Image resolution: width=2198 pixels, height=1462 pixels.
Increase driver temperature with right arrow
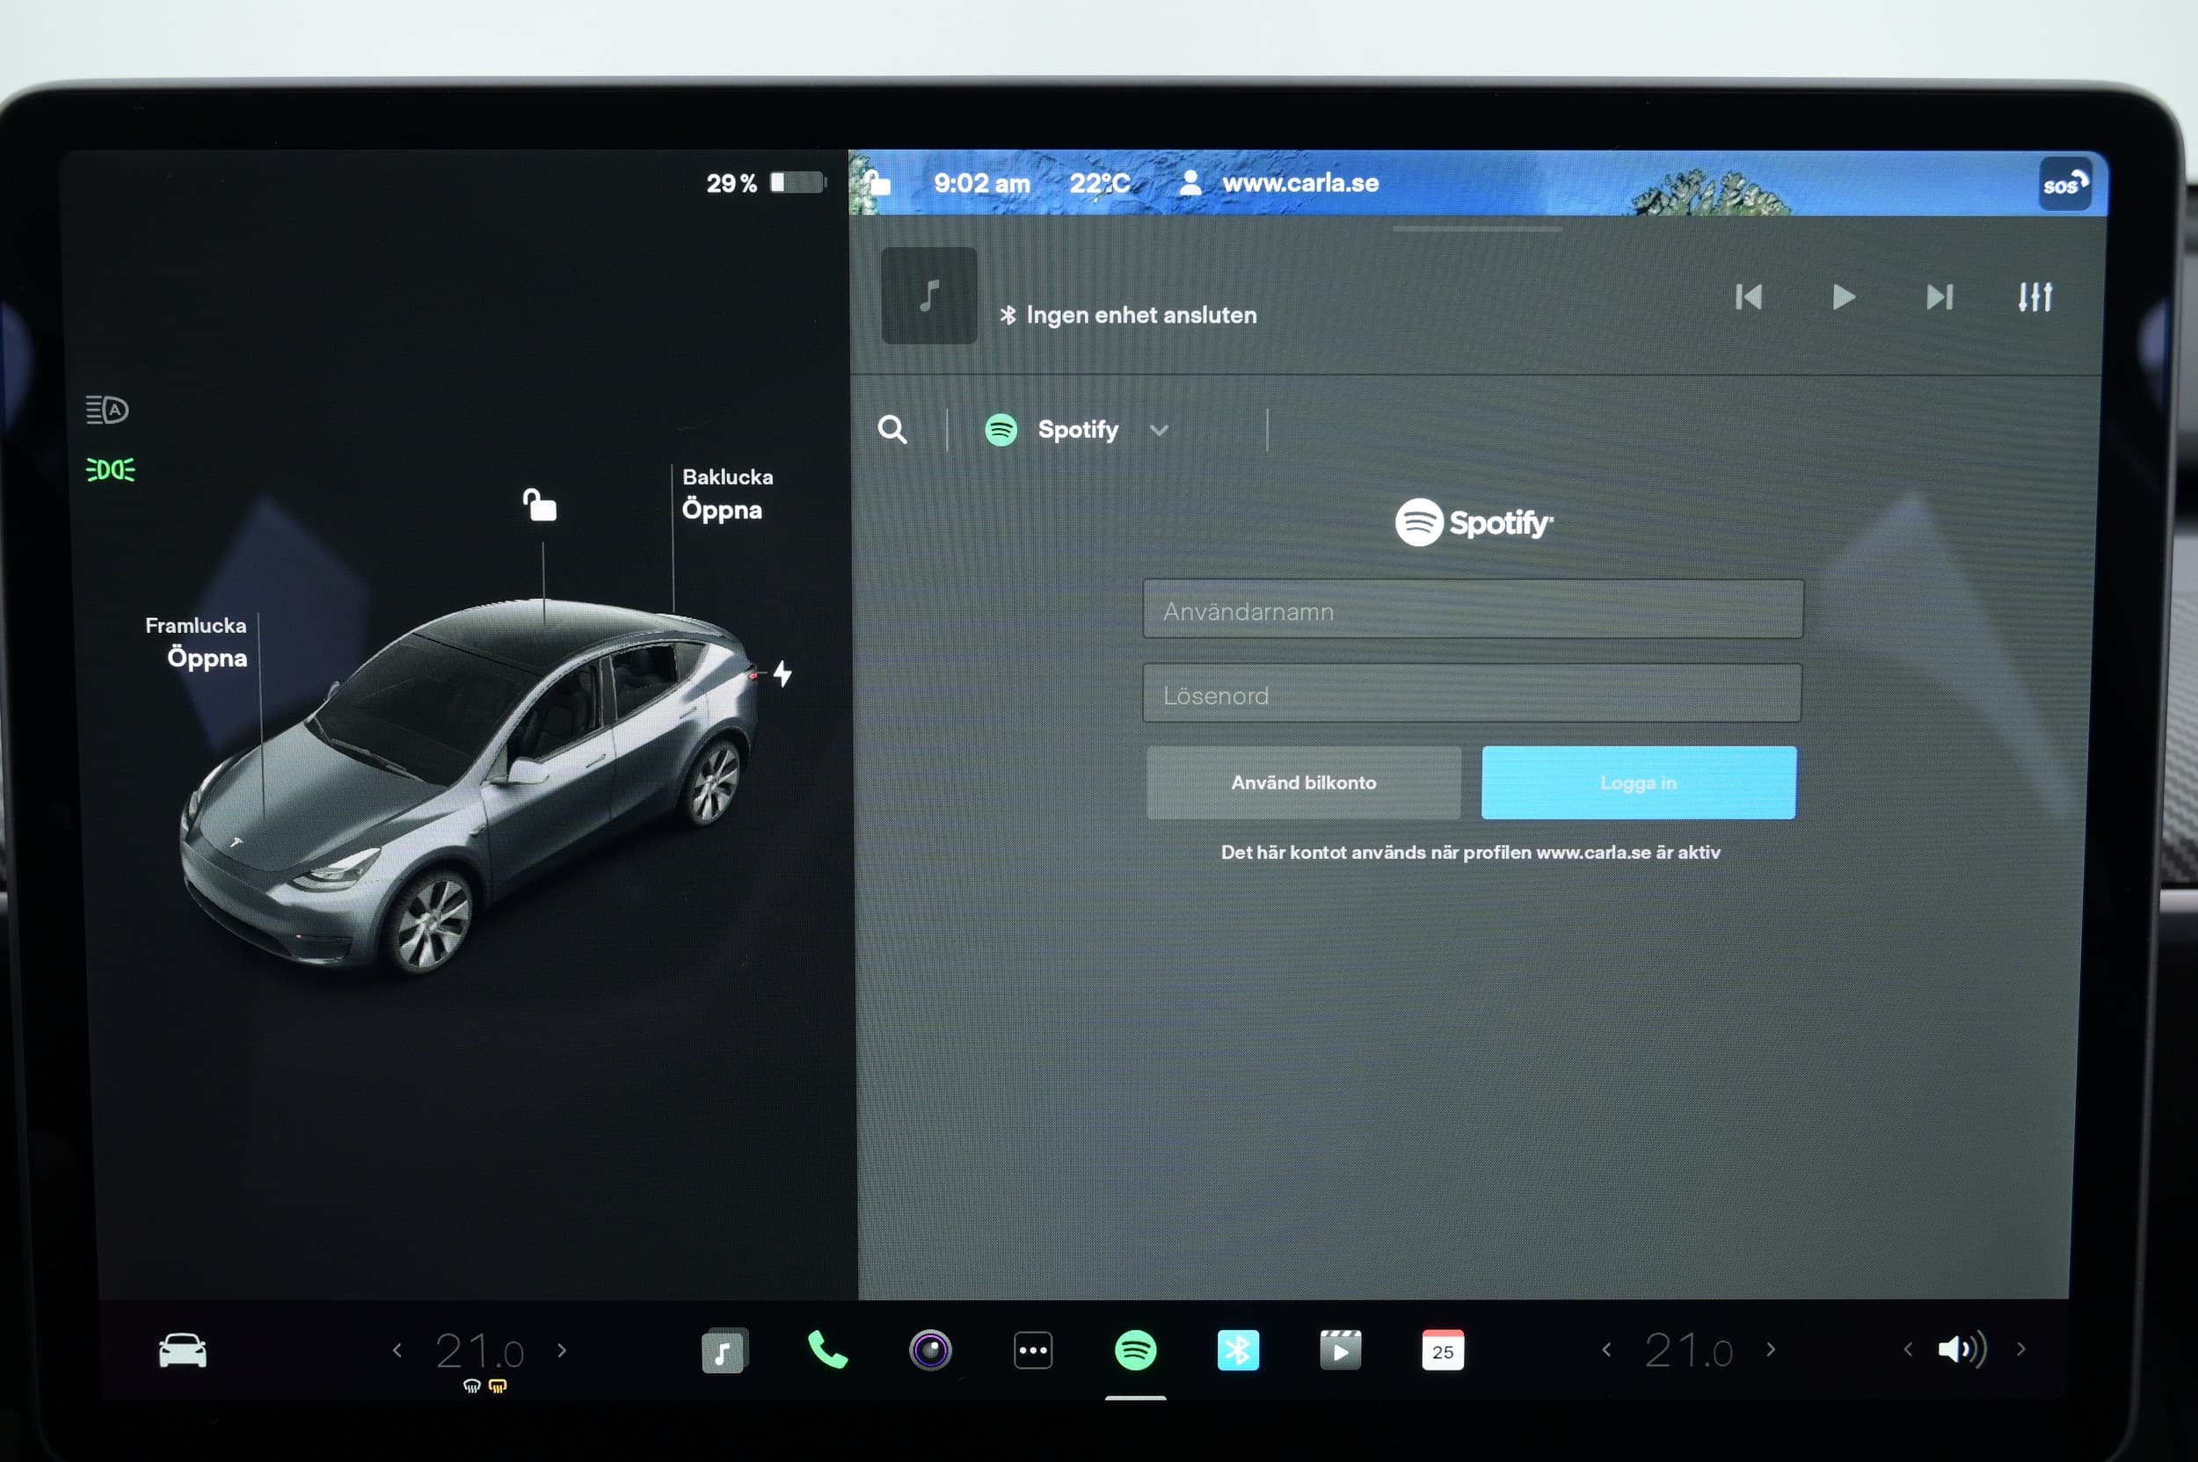click(562, 1349)
